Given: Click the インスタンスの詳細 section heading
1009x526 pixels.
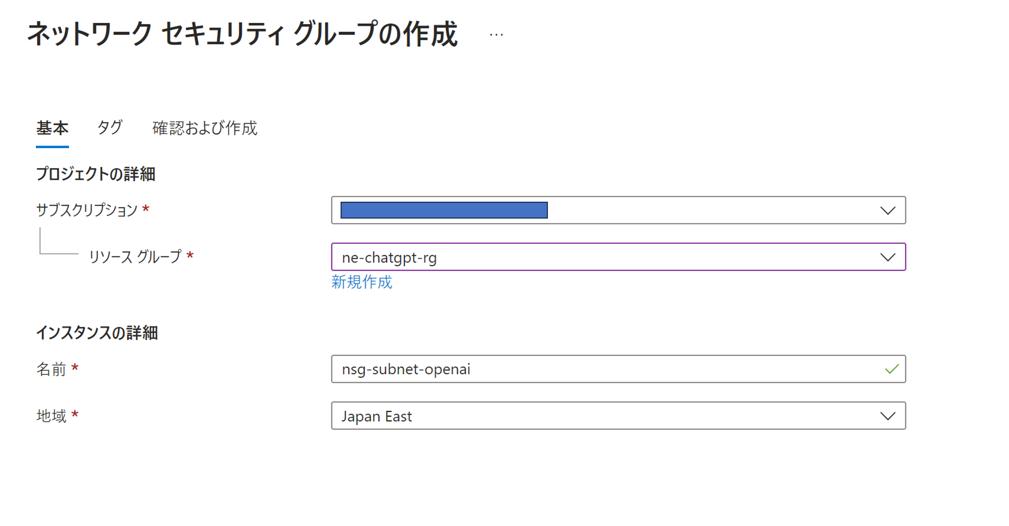Looking at the screenshot, I should (x=97, y=333).
